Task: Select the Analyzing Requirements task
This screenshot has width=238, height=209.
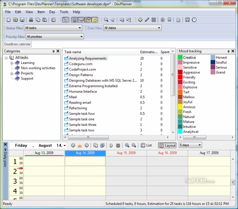Action: pyautogui.click(x=88, y=59)
